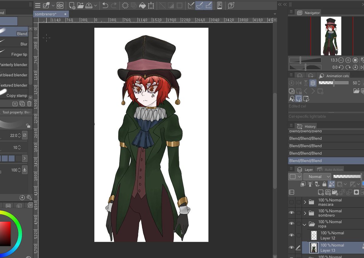Viewport: 364px width, 258px height.
Task: Click the Open file folder icon
Action: pos(80,5)
